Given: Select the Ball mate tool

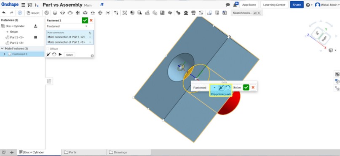Looking at the screenshot, I should click(x=100, y=13).
